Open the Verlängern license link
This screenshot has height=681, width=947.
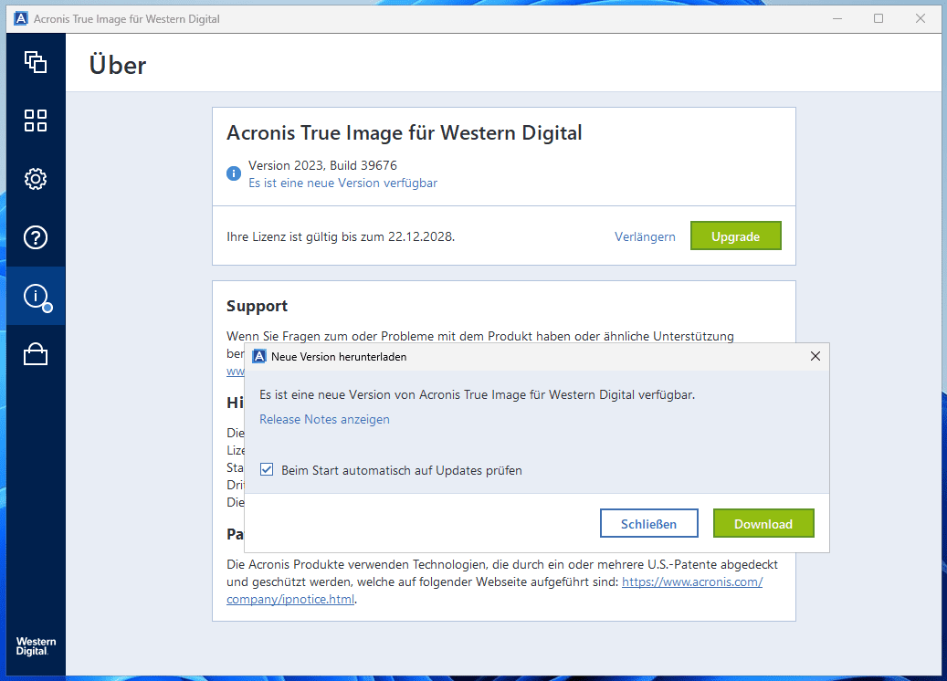coord(645,237)
